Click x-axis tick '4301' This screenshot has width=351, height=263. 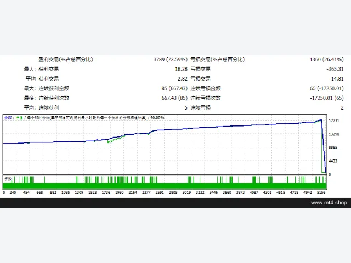(x=267, y=192)
